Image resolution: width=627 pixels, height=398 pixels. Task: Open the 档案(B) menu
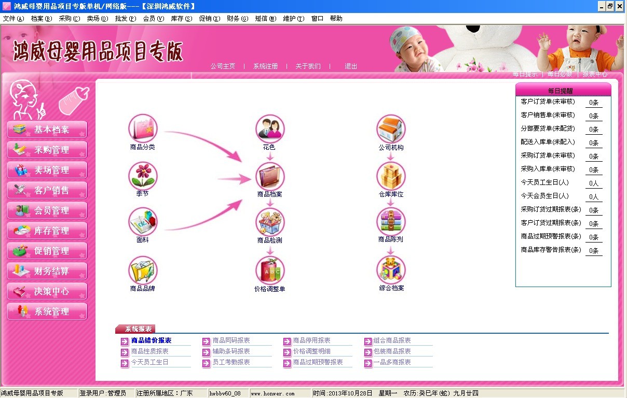tap(41, 19)
